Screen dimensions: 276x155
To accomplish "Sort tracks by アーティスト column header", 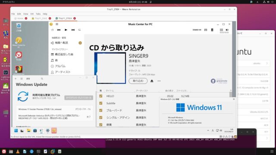I will coord(142,91).
